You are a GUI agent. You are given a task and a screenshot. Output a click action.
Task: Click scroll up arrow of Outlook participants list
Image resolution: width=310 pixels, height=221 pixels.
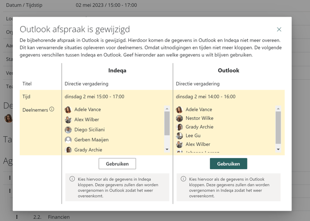coord(278,108)
